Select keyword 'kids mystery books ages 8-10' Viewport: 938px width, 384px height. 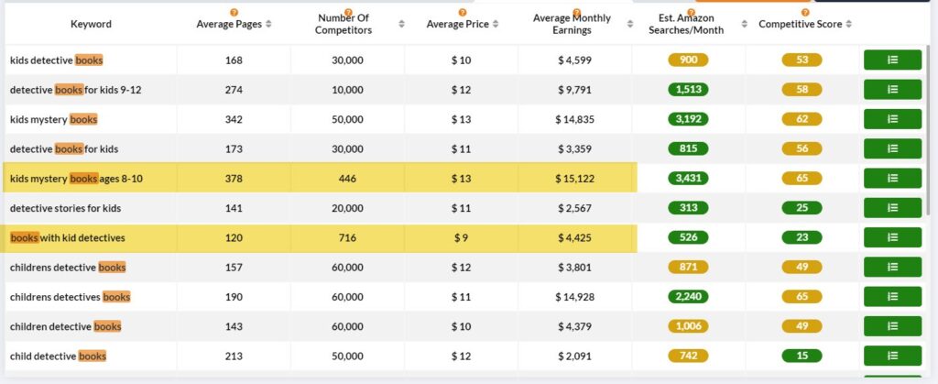point(76,179)
